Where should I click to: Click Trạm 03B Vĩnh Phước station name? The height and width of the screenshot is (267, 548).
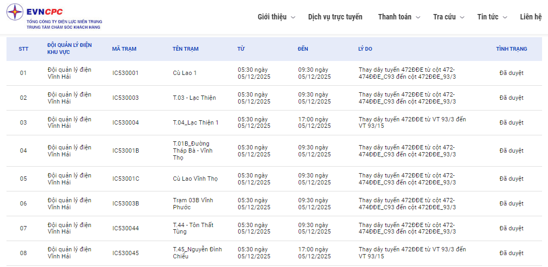[x=193, y=203]
